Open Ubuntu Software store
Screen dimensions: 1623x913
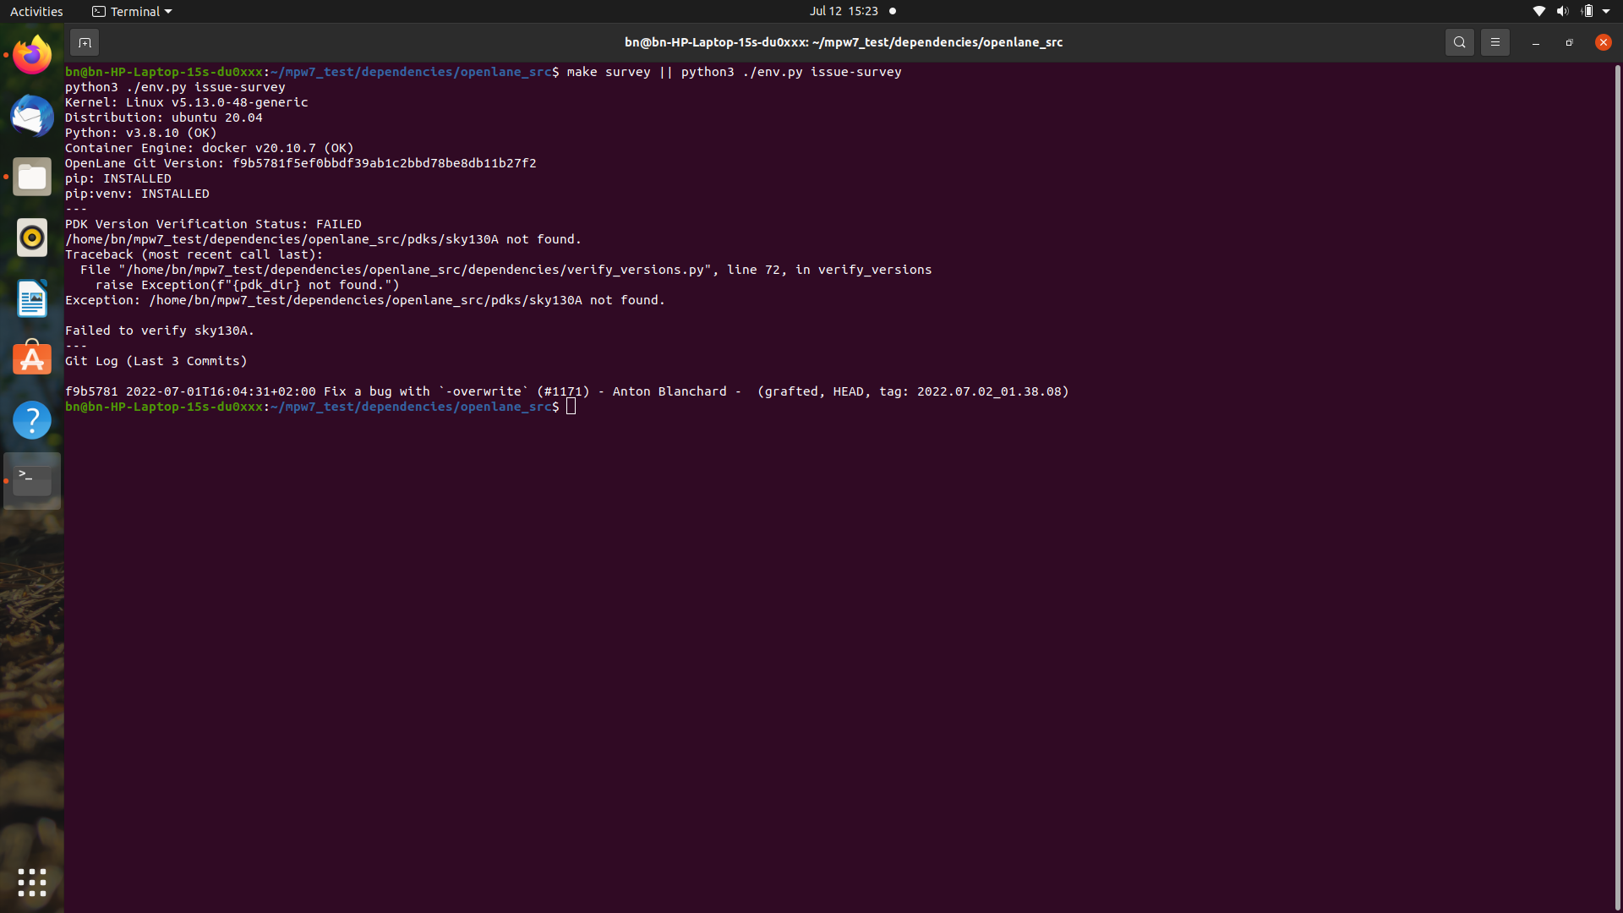point(31,358)
